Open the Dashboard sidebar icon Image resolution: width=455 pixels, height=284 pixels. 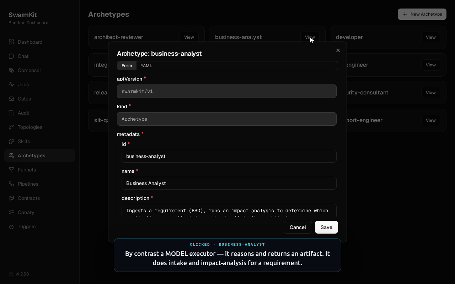click(11, 42)
